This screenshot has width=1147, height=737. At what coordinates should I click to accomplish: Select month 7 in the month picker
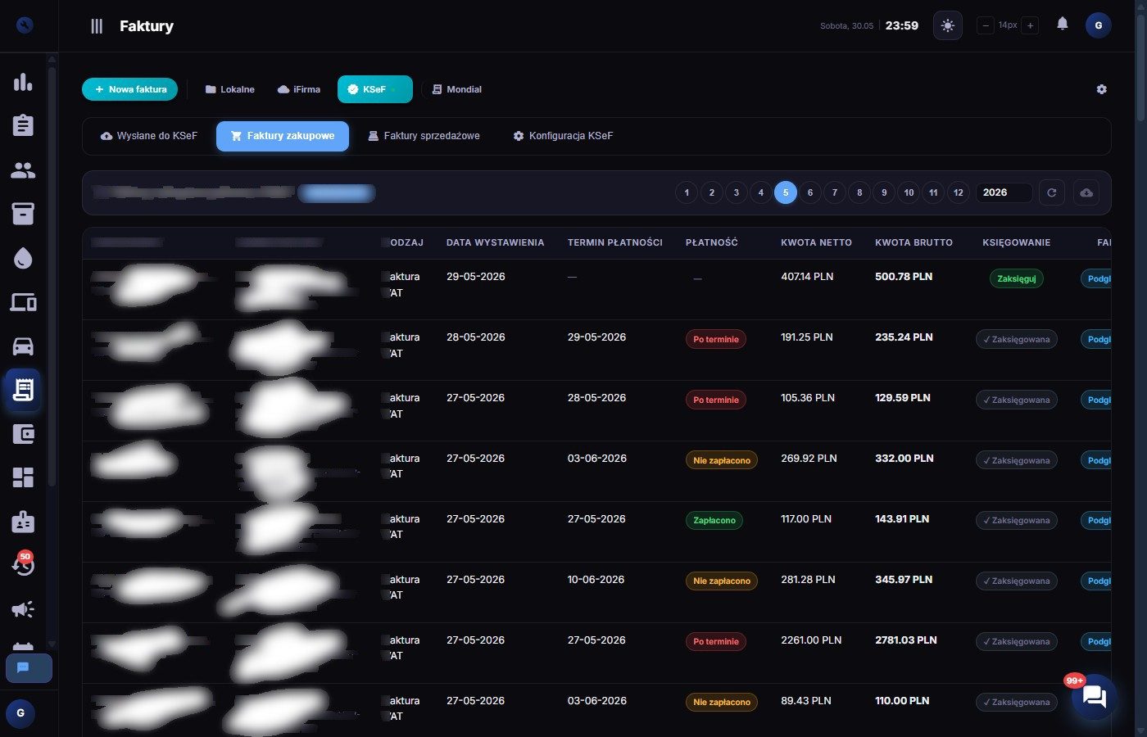point(834,192)
